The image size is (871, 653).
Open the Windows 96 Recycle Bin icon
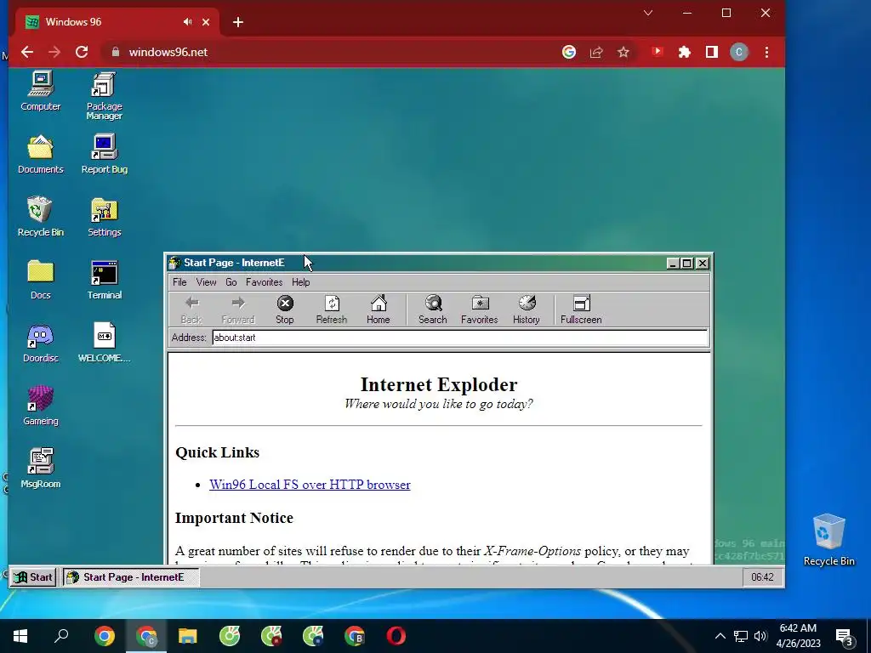[x=41, y=217]
